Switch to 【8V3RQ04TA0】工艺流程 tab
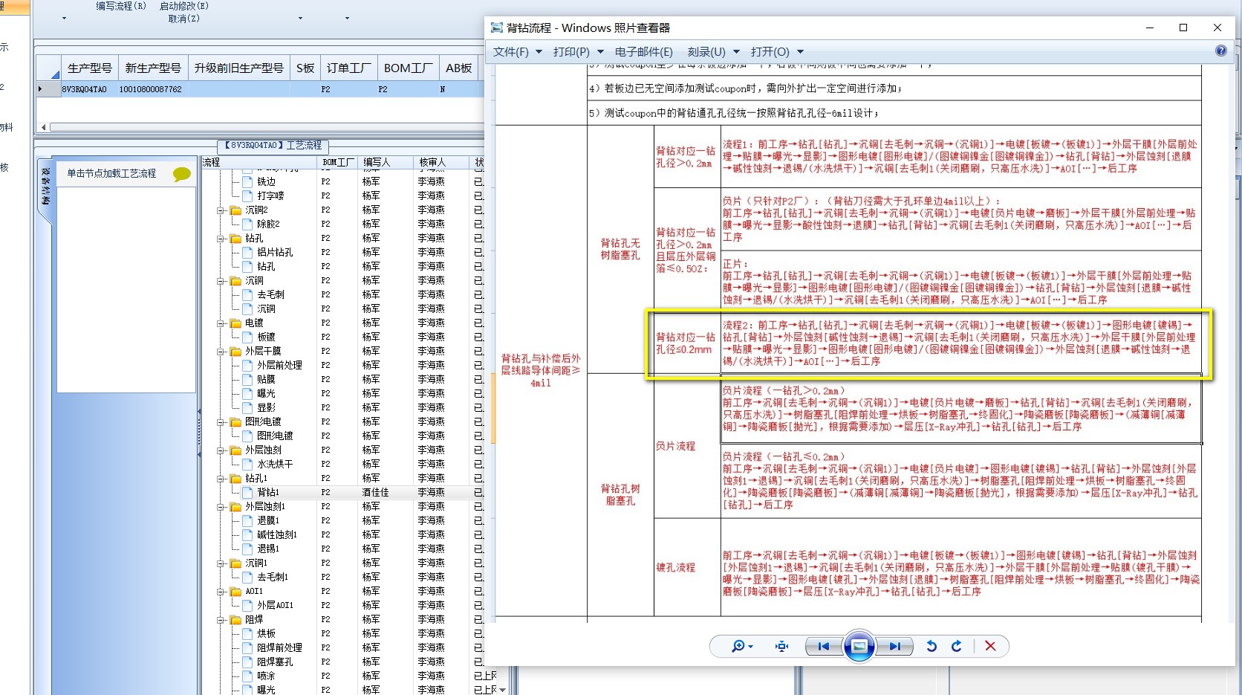 pos(273,146)
